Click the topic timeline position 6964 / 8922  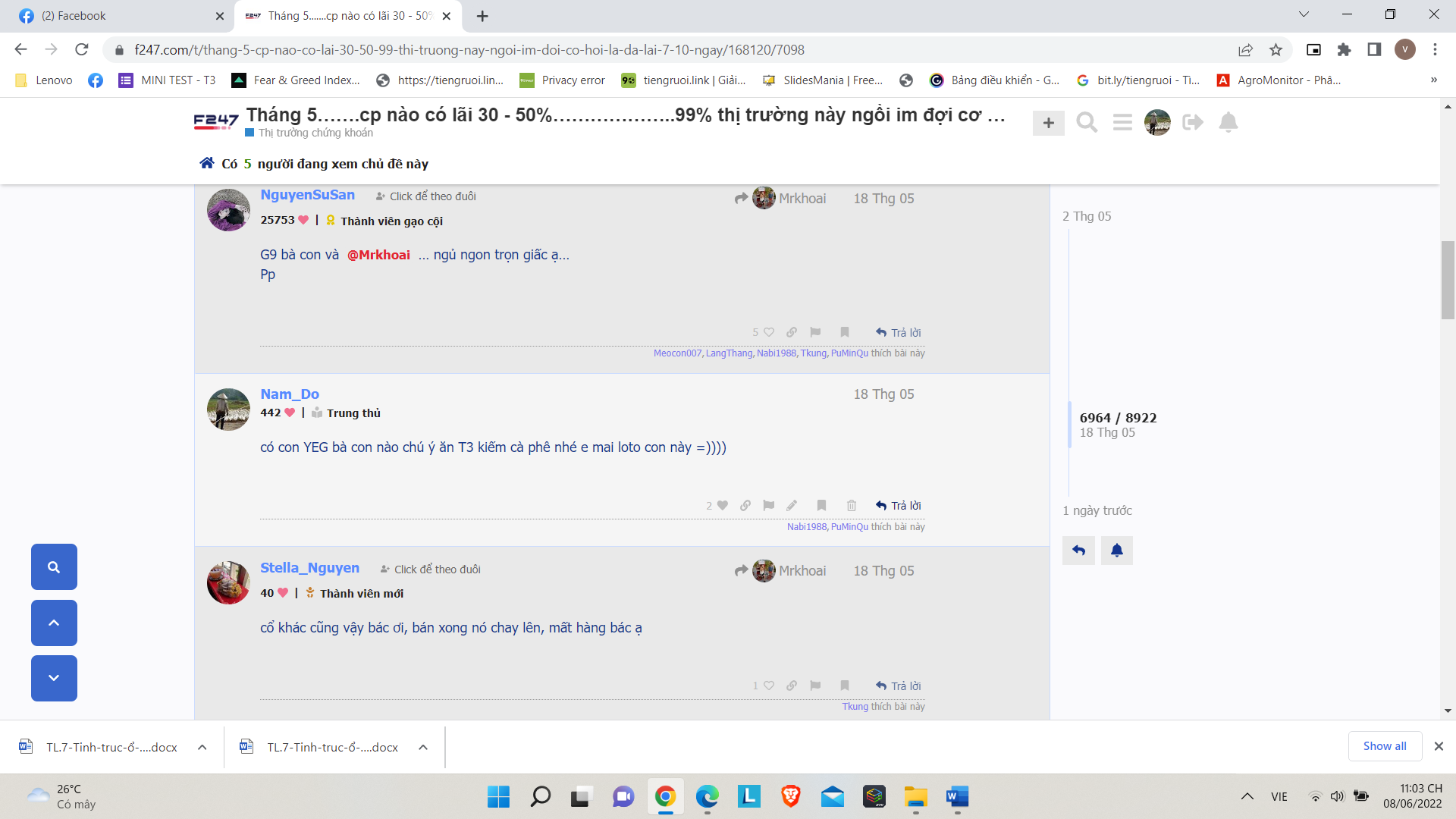point(1118,418)
